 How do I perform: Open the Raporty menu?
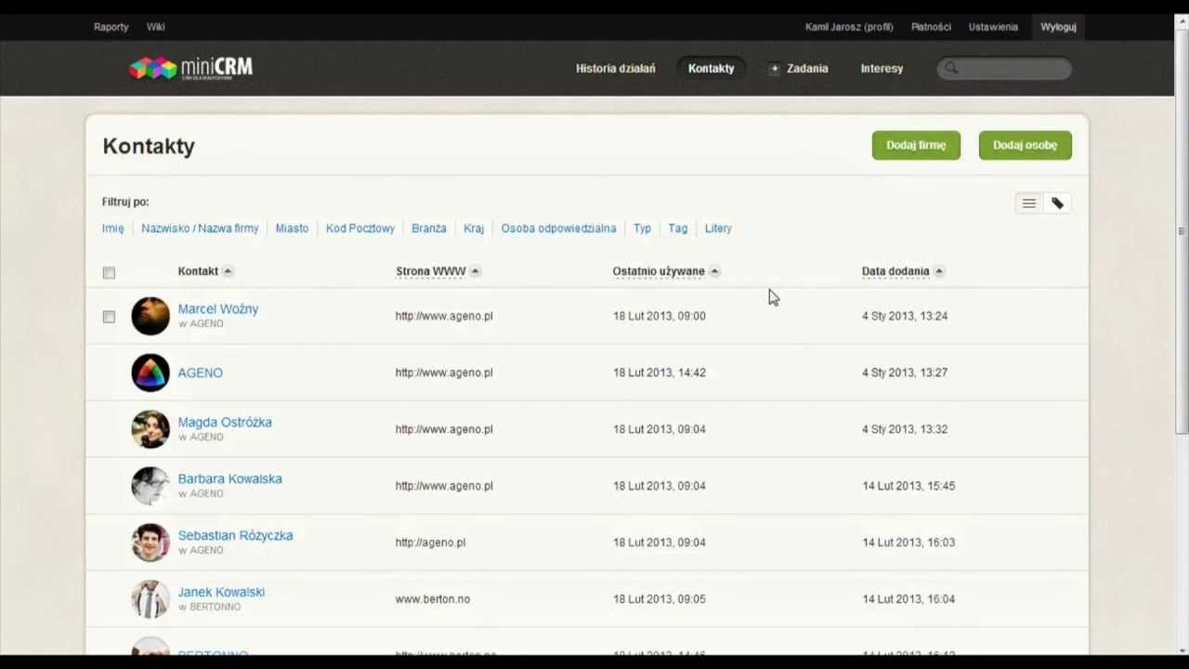pos(111,27)
